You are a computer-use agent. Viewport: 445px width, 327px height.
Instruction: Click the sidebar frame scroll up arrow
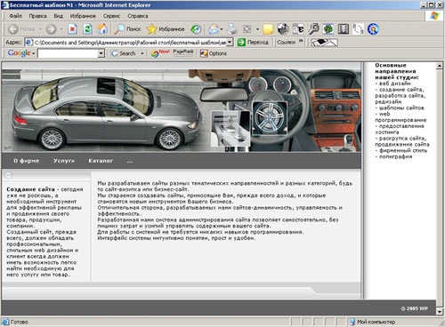440,66
